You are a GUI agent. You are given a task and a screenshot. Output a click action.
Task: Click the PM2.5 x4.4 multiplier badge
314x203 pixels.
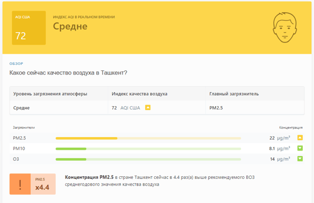(x=43, y=184)
